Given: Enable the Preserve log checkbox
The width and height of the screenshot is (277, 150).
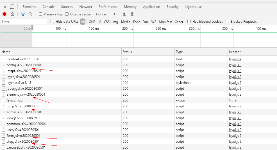Looking at the screenshot, I should [x=40, y=14].
